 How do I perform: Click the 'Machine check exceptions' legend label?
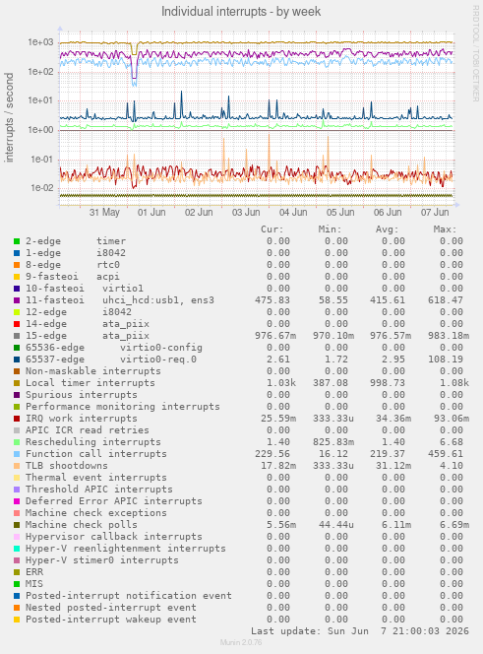[96, 513]
